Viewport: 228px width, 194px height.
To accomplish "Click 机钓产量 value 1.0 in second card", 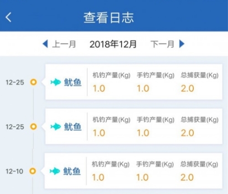I will (99, 133).
